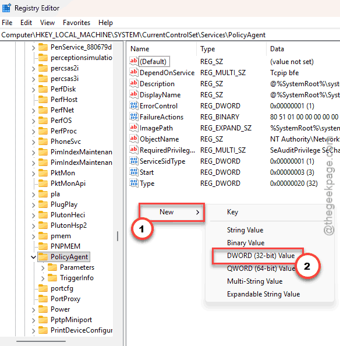
Task: Click the ErrorControl DWORD icon
Action: click(134, 105)
